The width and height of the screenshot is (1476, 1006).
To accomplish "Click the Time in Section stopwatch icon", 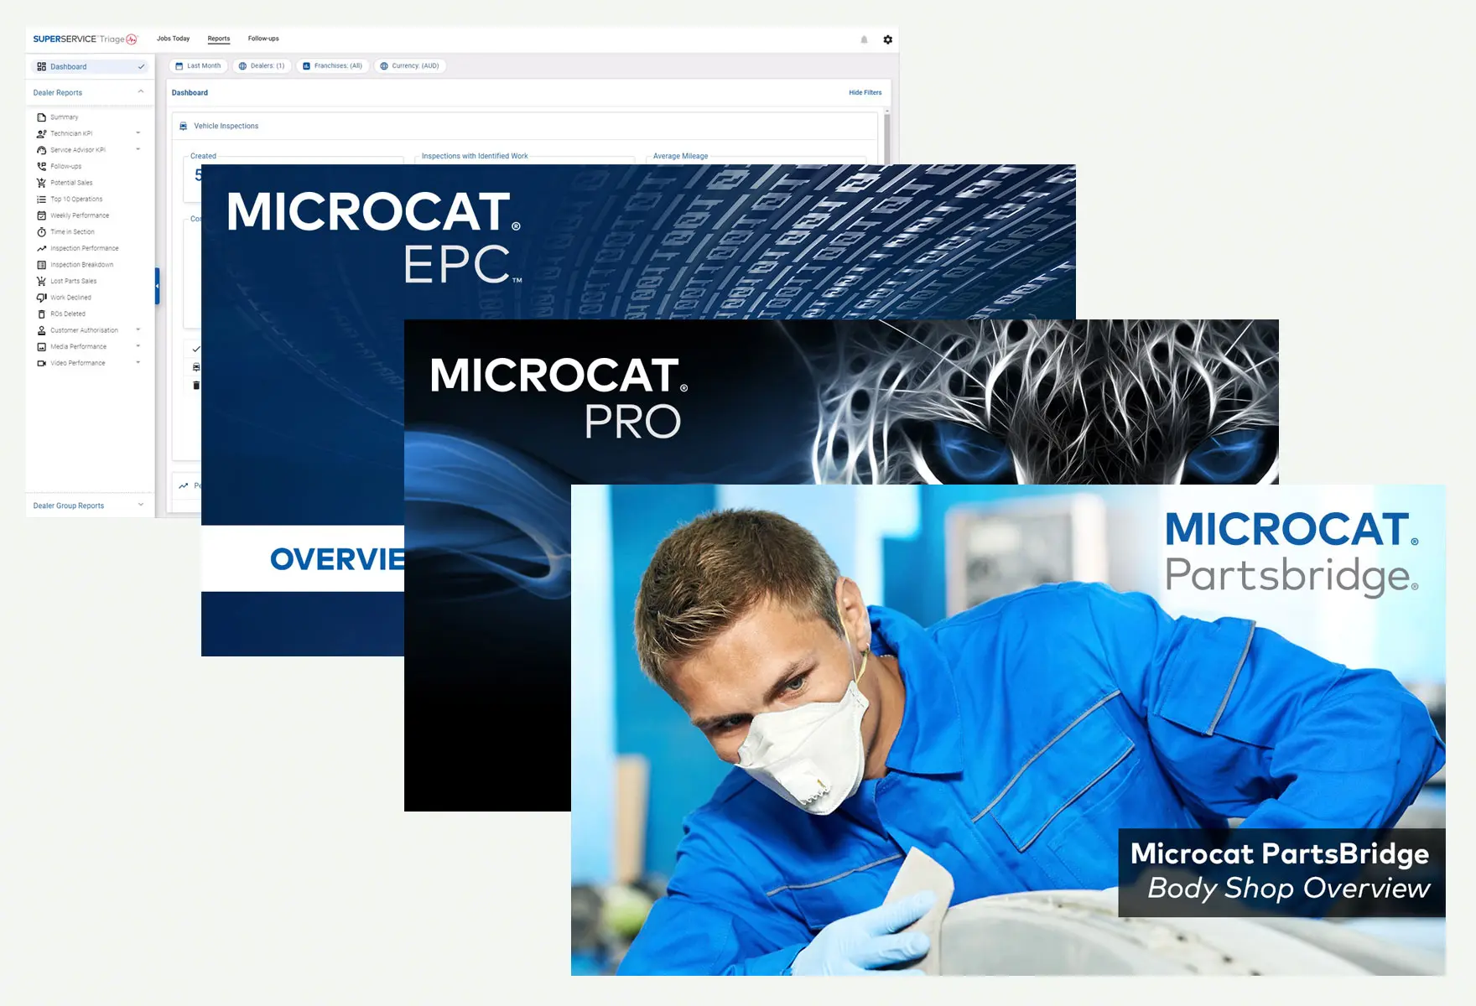I will pos(41,232).
